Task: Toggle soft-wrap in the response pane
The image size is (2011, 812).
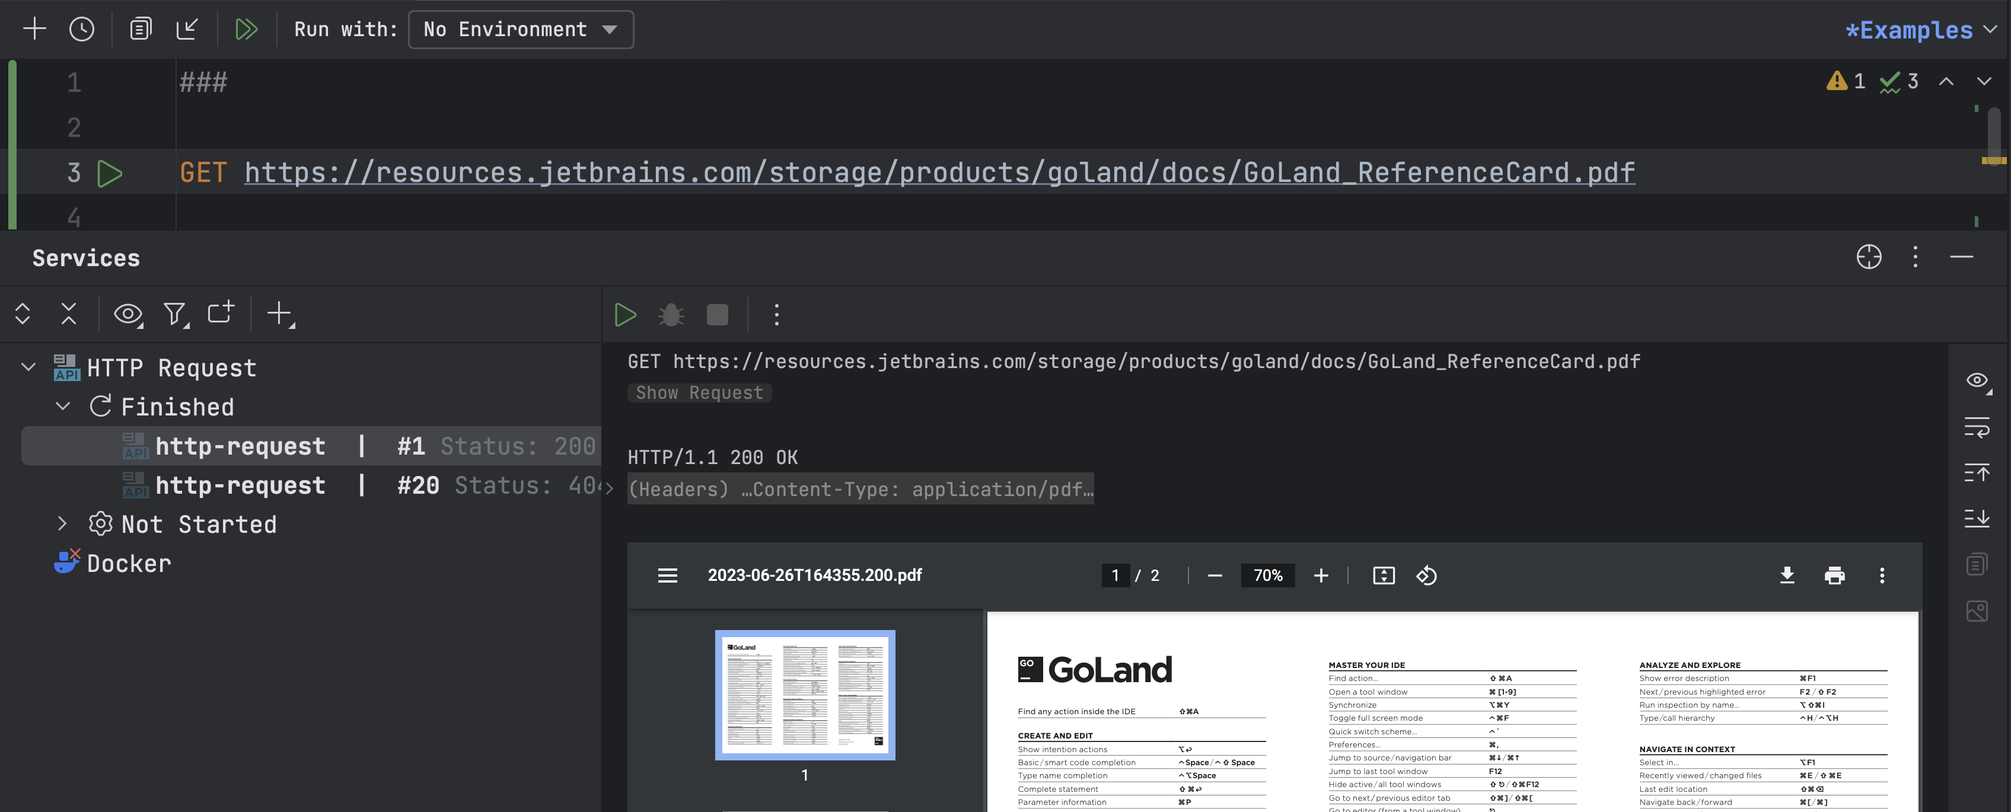Action: tap(1977, 427)
